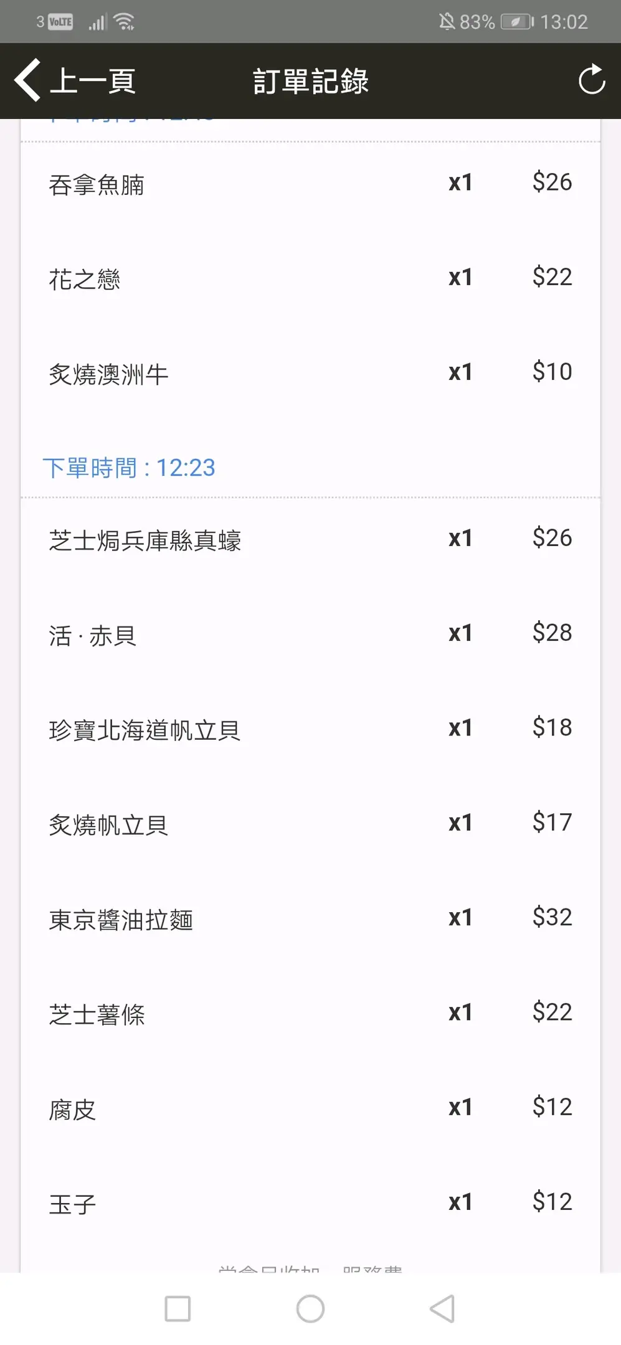Viewport: 621px width, 1345px height.
Task: Tap the muted notification bell icon
Action: tap(447, 22)
